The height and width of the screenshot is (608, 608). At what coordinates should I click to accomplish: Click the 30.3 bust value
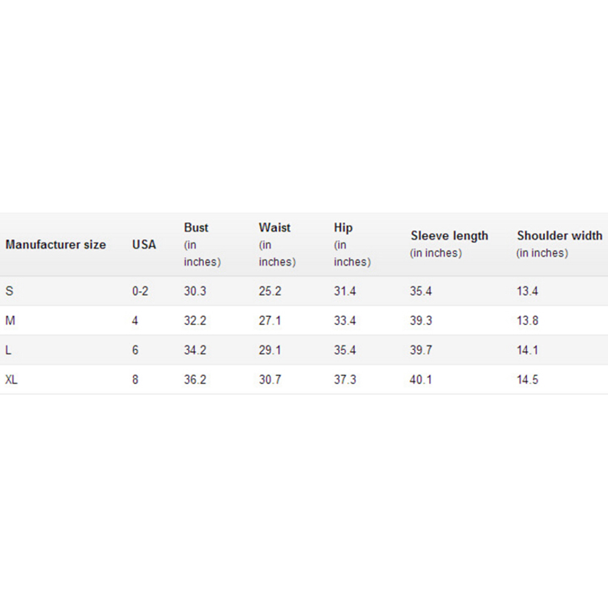(195, 291)
